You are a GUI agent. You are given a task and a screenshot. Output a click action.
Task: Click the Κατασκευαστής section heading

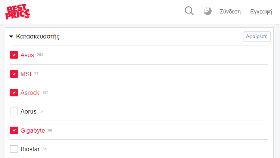point(38,37)
